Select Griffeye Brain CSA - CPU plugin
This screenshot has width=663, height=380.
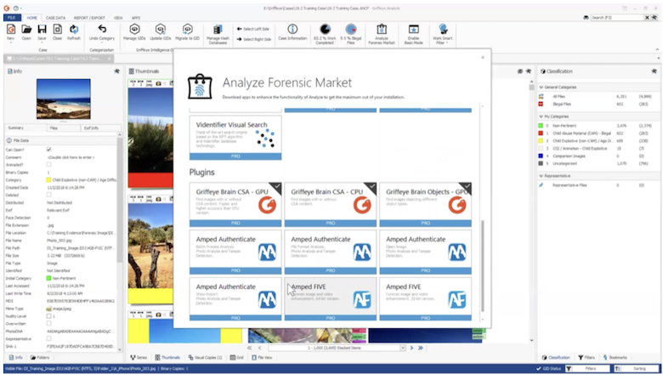point(331,205)
